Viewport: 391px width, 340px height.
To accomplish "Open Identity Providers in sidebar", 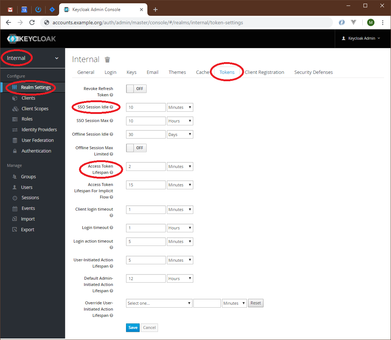I will click(39, 130).
